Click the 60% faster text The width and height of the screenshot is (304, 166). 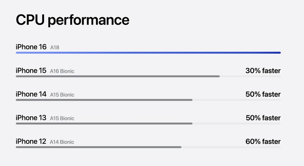[x=263, y=142]
